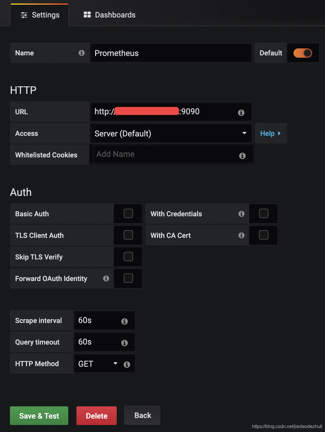The height and width of the screenshot is (432, 325).
Task: Enable the TLS Client Auth checkbox
Action: point(128,235)
